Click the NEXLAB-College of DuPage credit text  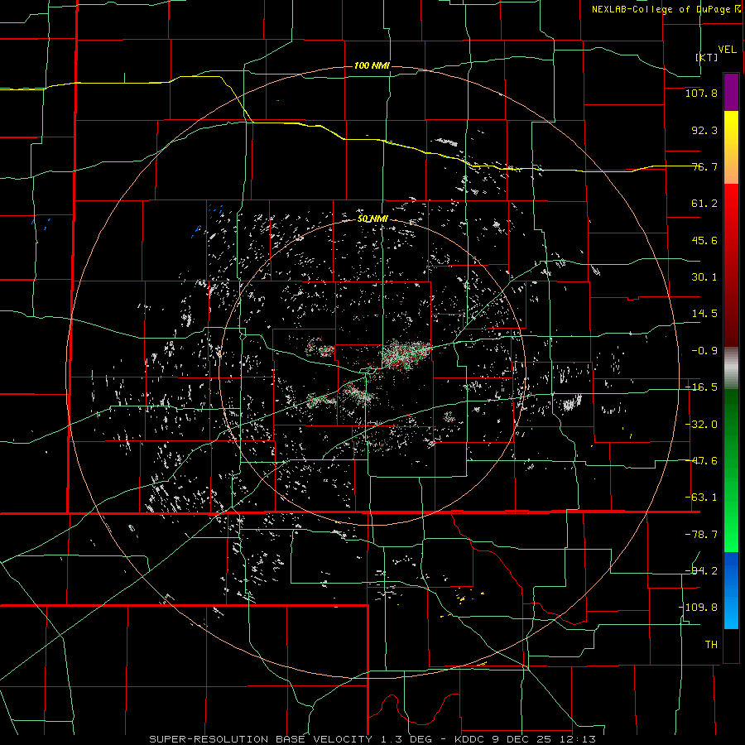pos(666,9)
